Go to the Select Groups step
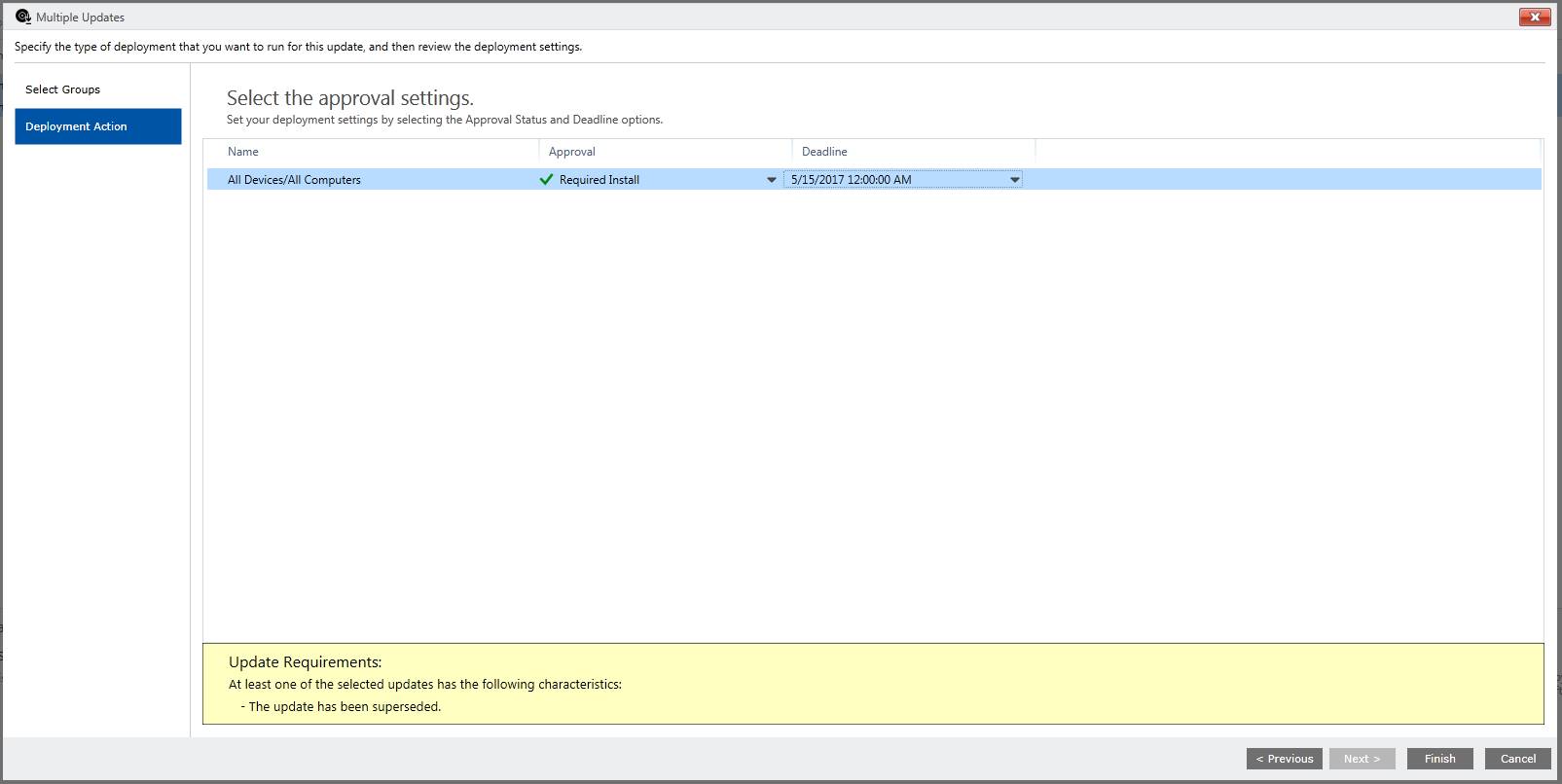This screenshot has width=1562, height=784. (x=63, y=89)
